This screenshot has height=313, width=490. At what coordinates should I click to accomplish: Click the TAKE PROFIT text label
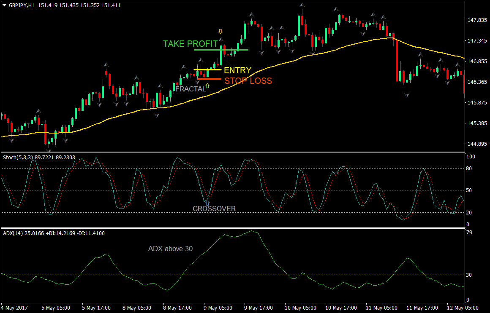click(190, 44)
